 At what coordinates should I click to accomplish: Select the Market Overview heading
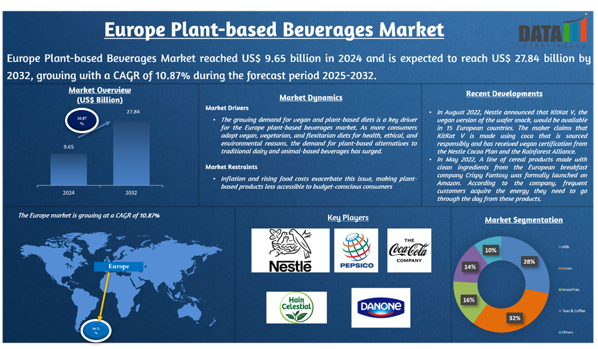[100, 90]
